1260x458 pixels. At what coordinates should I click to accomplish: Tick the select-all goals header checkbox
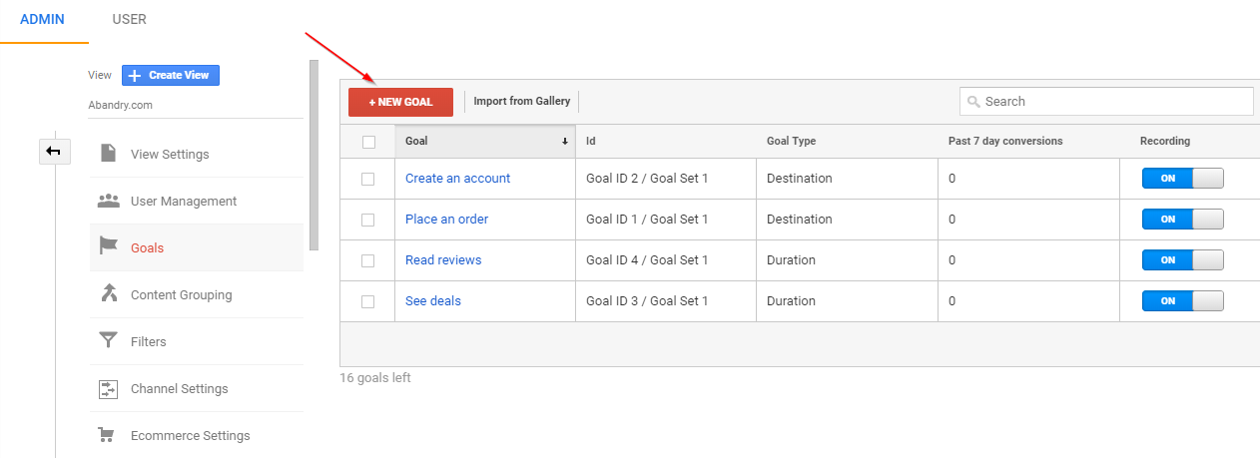(x=367, y=142)
